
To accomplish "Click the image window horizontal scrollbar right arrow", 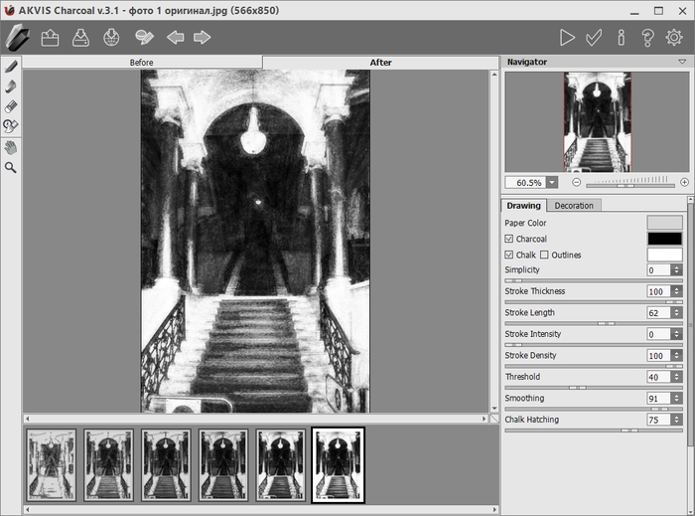I will coord(485,419).
